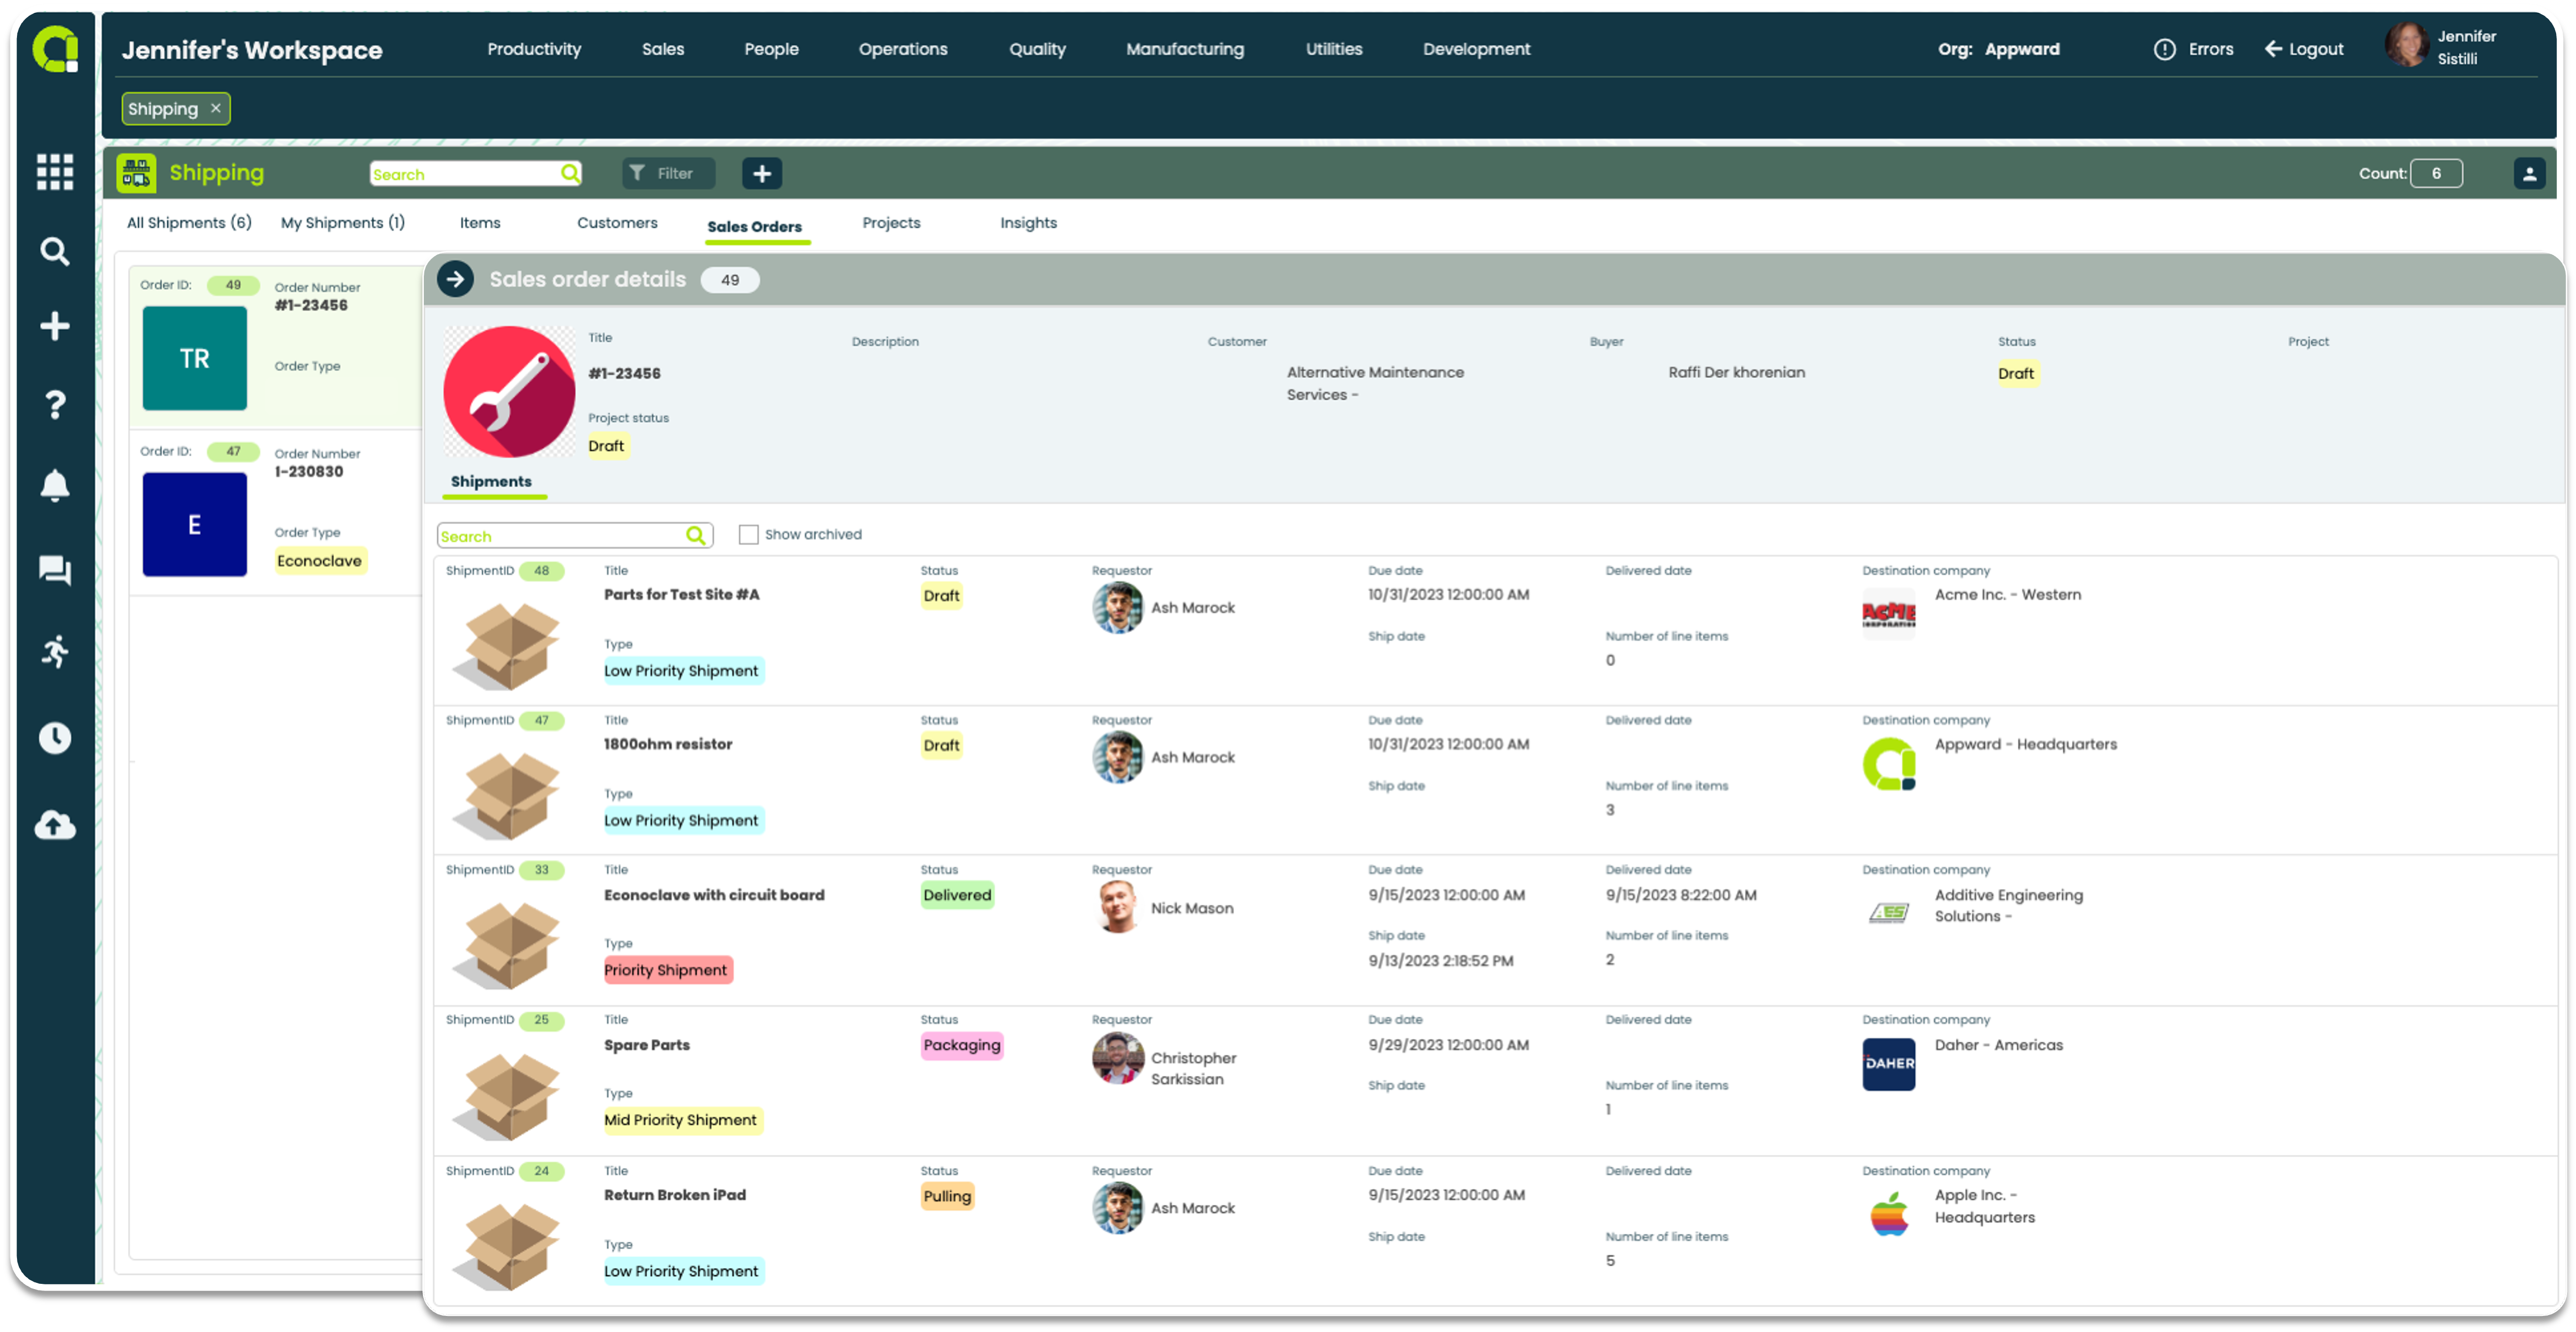2576x1332 pixels.
Task: Click the cloud upload icon in sidebar
Action: [55, 825]
